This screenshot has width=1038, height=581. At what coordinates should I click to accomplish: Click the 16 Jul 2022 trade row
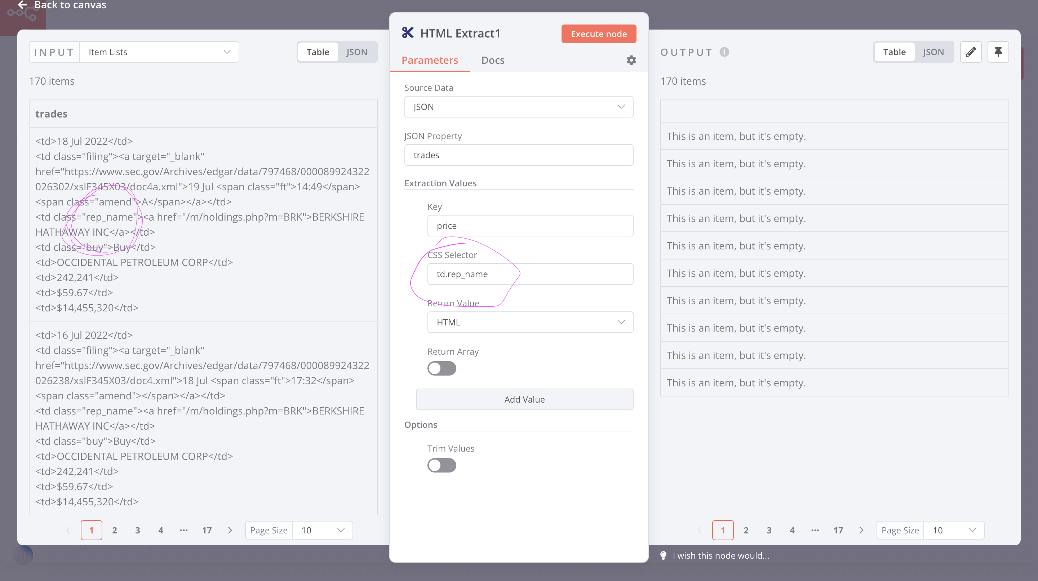point(203,418)
